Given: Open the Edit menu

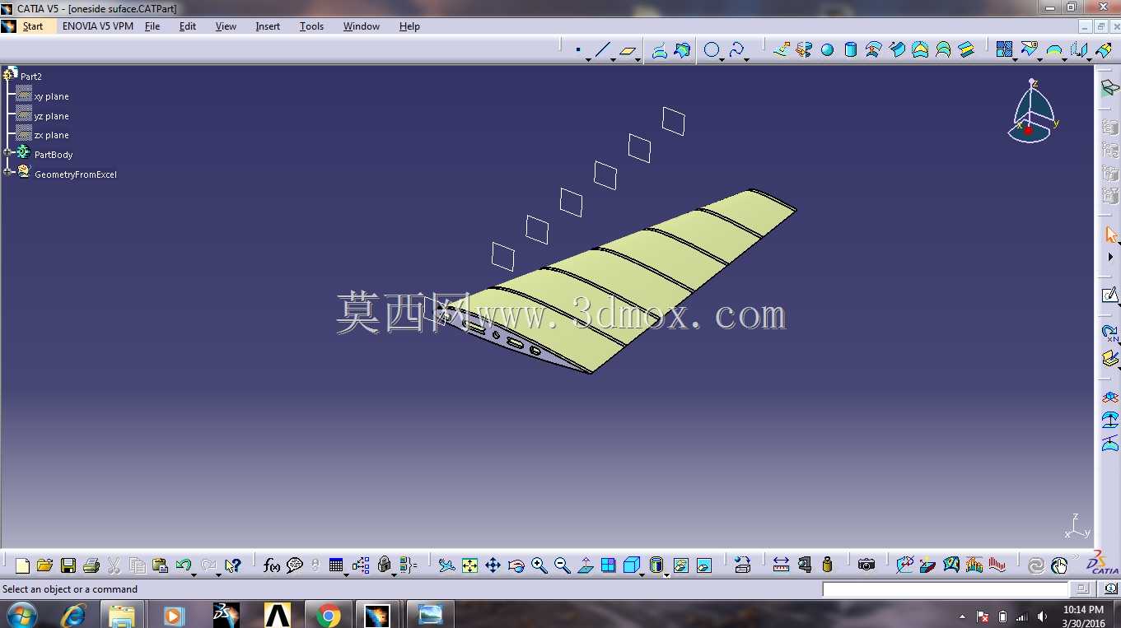Looking at the screenshot, I should [x=188, y=26].
